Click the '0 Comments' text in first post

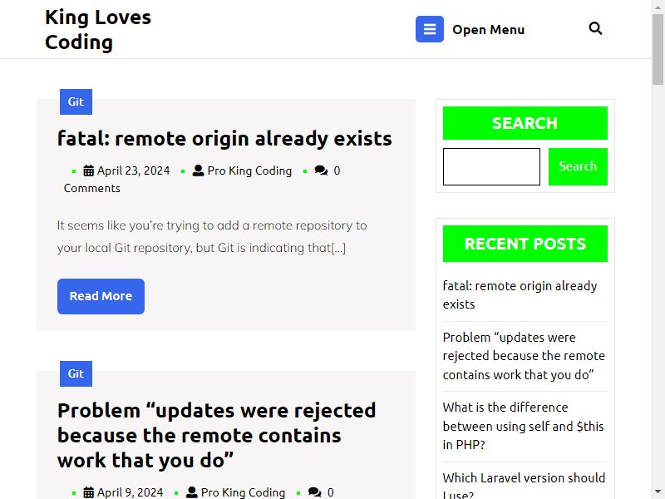pyautogui.click(x=202, y=180)
